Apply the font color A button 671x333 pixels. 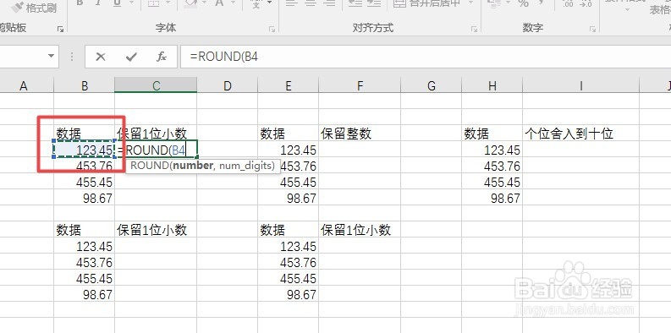tap(219, 3)
